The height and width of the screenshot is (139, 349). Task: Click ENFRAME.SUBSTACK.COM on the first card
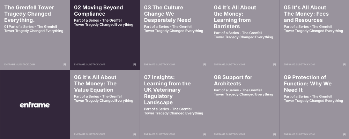pyautogui.click(x=20, y=64)
